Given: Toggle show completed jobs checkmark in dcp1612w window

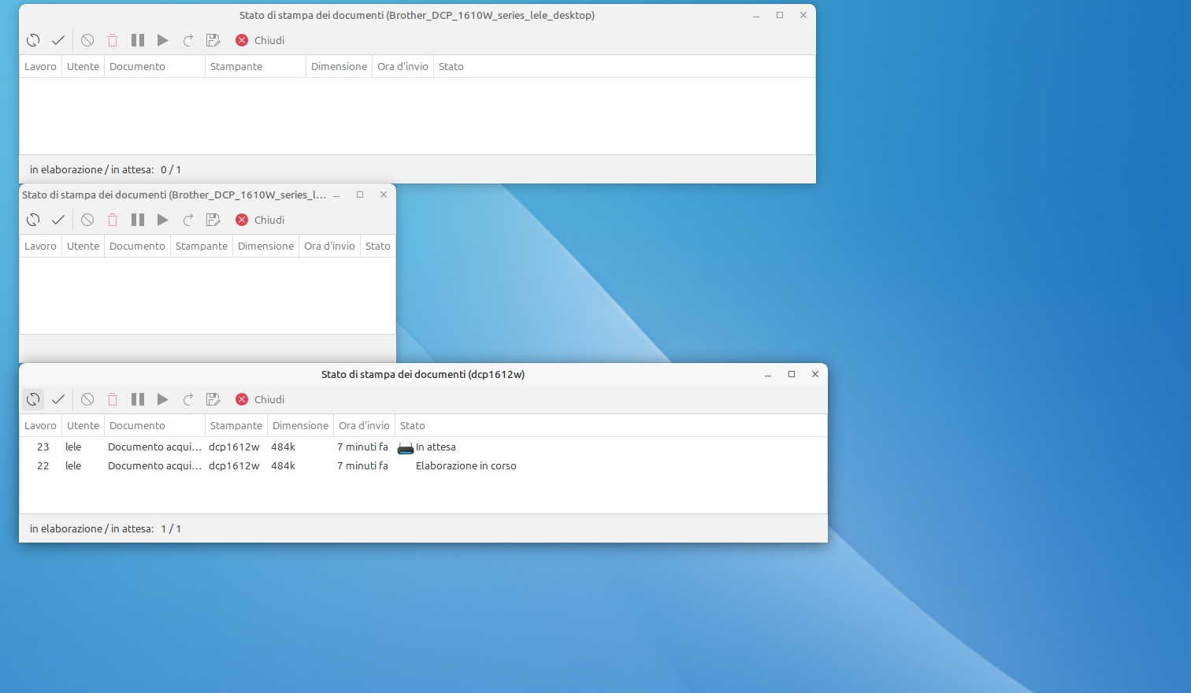Looking at the screenshot, I should pyautogui.click(x=58, y=399).
